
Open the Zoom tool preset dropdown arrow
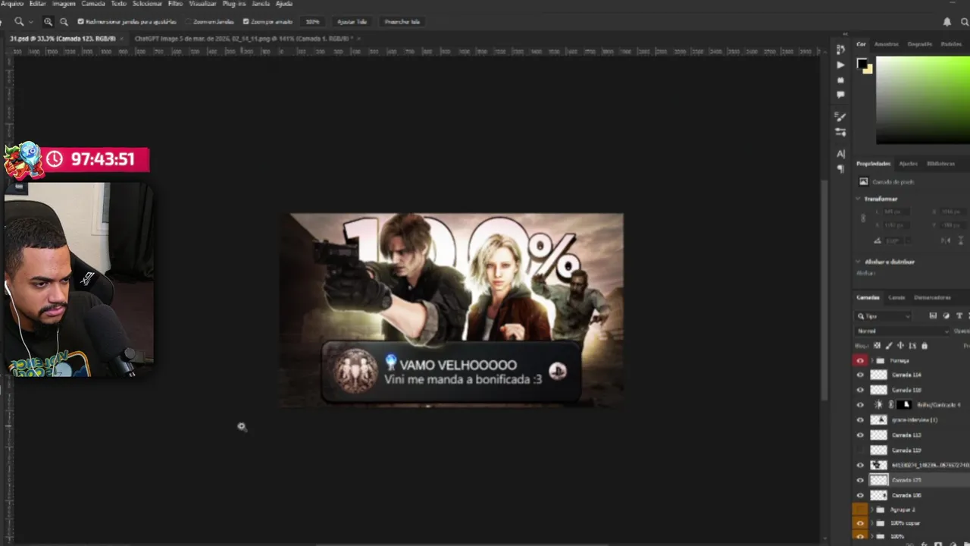click(30, 22)
